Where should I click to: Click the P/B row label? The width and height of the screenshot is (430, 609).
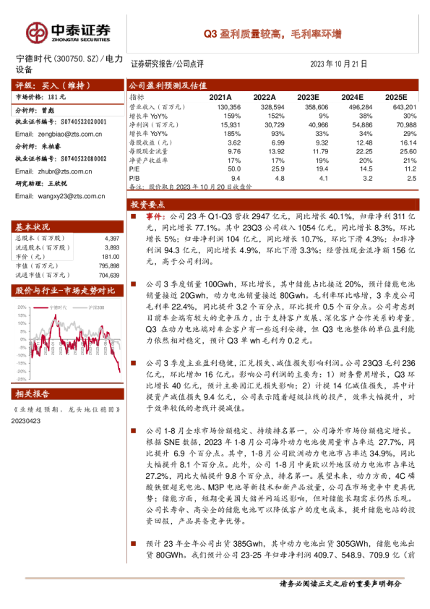[134, 178]
